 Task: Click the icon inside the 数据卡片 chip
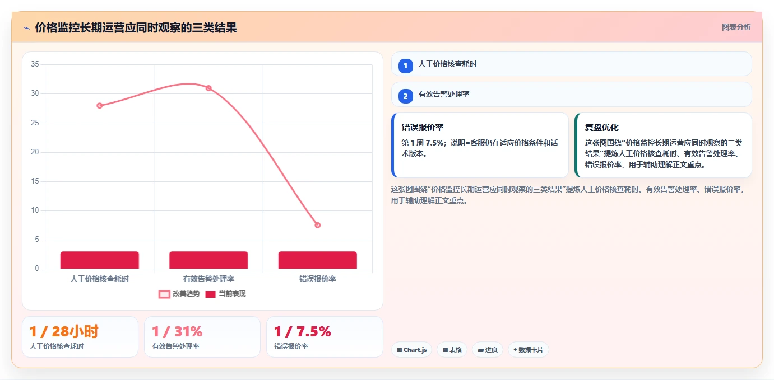pyautogui.click(x=515, y=350)
